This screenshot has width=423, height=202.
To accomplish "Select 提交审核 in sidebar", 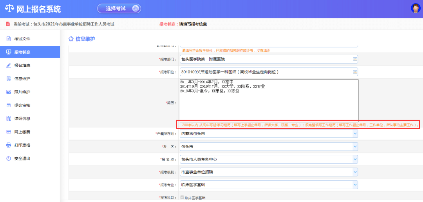I will (30, 105).
